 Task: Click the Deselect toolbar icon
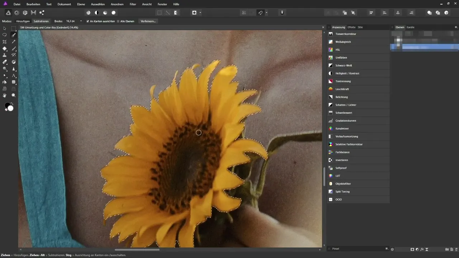167,13
